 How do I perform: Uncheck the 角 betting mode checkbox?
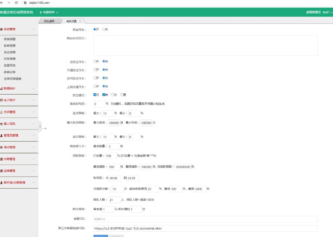click(104, 95)
